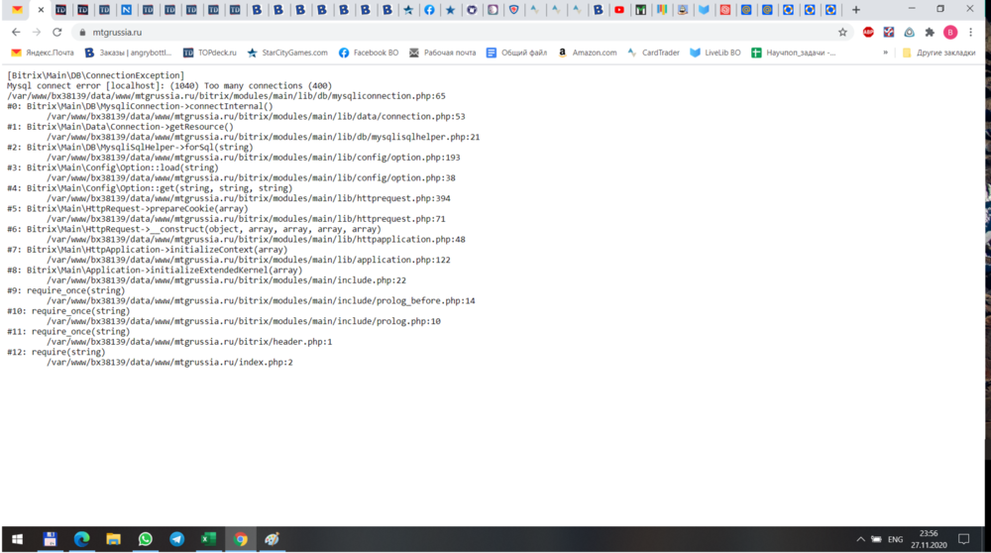991x553 pixels.
Task: Open the Windows notification center
Action: coord(964,539)
